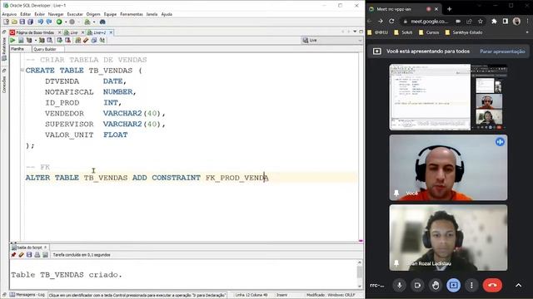This screenshot has width=533, height=299.
Task: Open a new Chrome tab
Action: 450,9
